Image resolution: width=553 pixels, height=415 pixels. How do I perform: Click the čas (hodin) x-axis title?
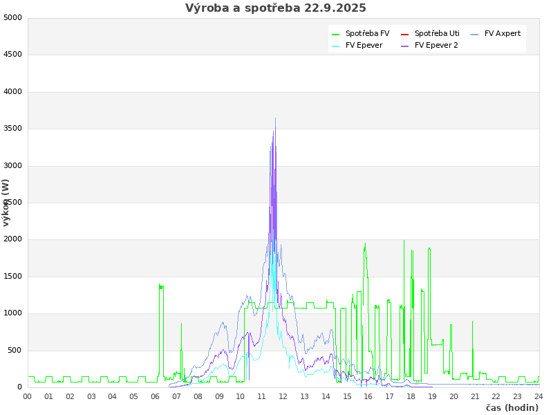pyautogui.click(x=512, y=408)
